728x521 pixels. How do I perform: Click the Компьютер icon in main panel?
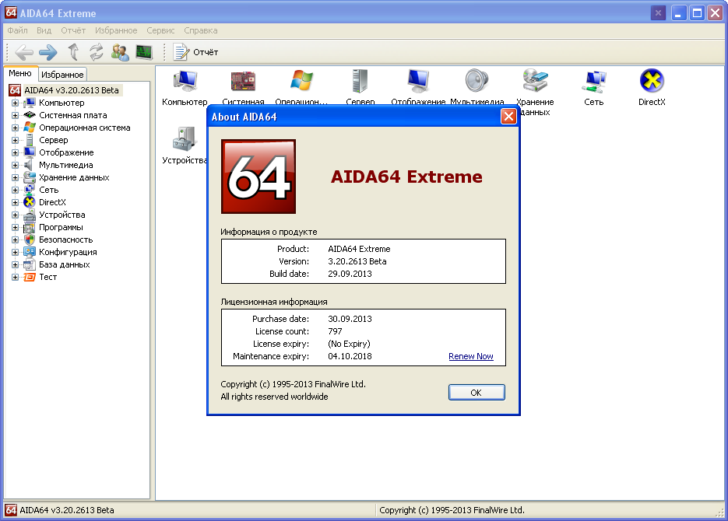pos(185,82)
